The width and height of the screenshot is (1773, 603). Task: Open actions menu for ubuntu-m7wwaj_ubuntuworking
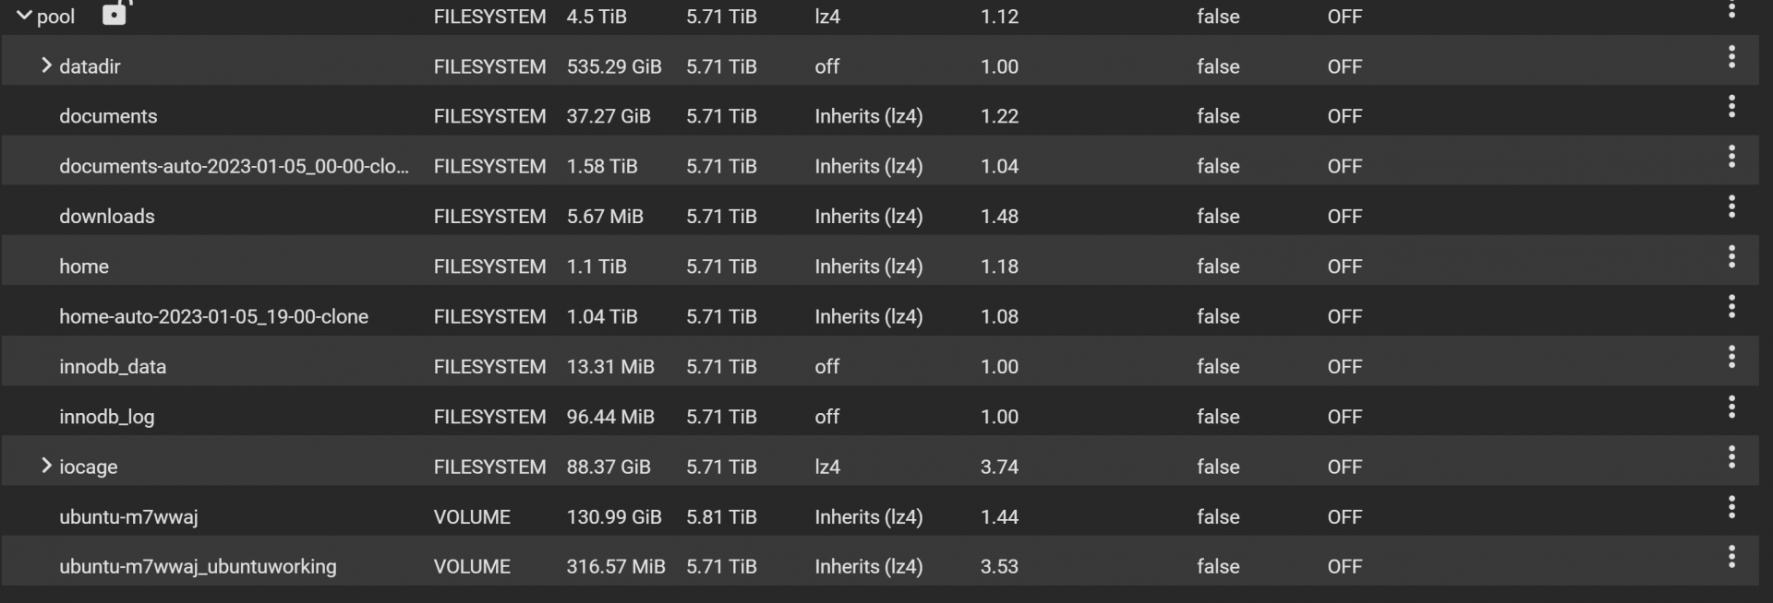coord(1731,557)
